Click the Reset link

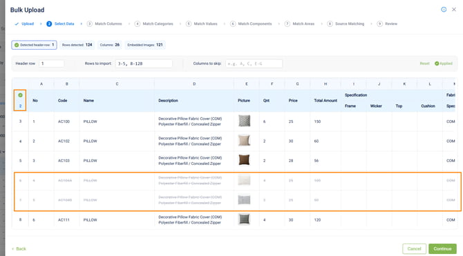[x=424, y=63]
